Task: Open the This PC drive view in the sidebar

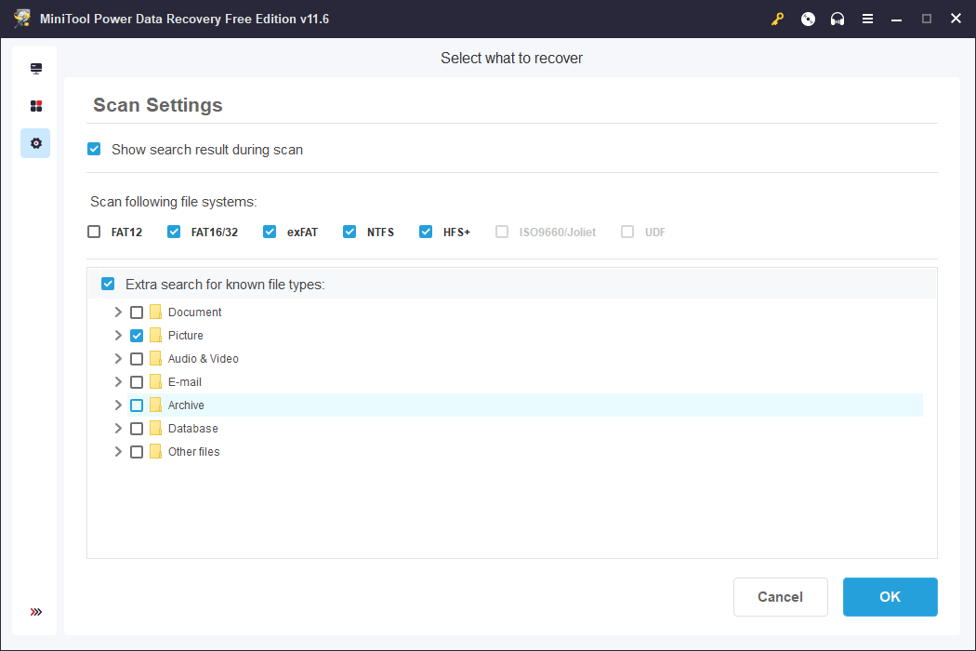Action: (x=36, y=69)
